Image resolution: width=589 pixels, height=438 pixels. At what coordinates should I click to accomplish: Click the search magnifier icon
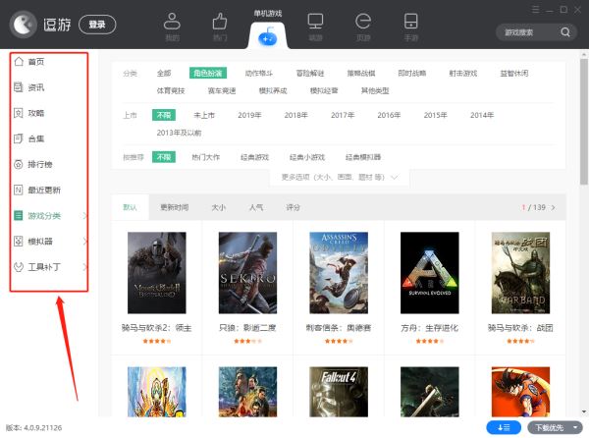pos(565,32)
